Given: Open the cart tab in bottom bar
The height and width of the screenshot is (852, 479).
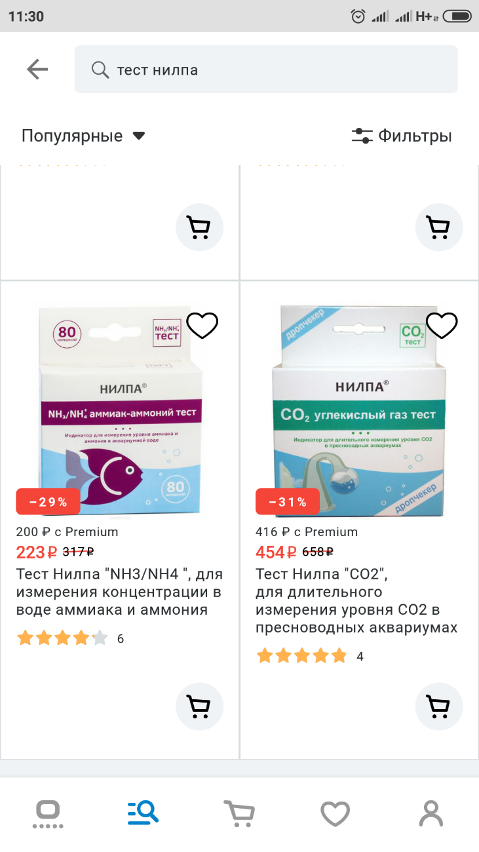Looking at the screenshot, I should tap(239, 814).
